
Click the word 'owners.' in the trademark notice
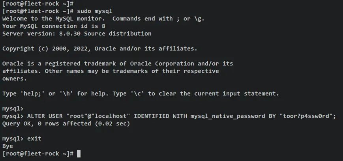(x=15, y=79)
